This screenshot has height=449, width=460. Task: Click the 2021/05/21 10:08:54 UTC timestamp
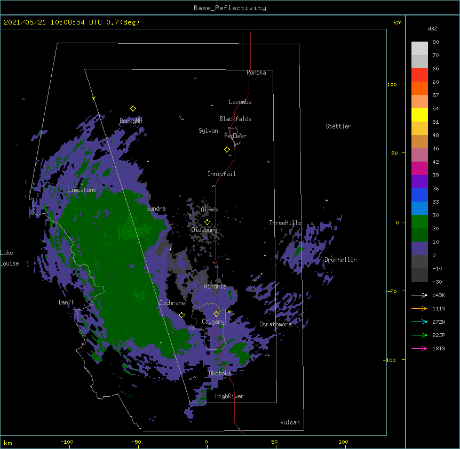coord(53,22)
